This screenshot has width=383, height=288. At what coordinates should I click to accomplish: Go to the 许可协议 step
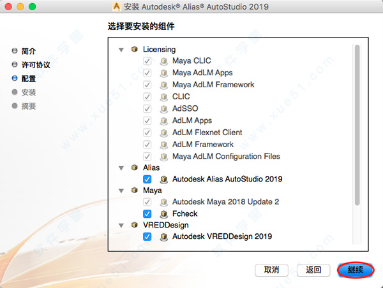(x=36, y=65)
